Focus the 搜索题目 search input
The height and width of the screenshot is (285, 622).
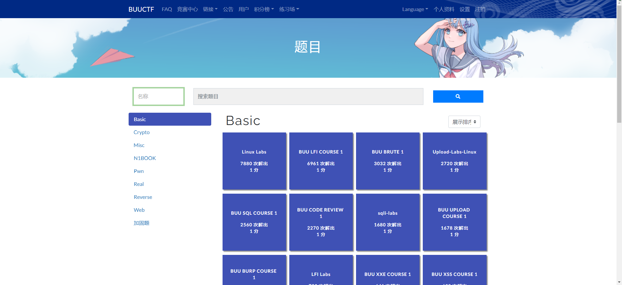(x=308, y=97)
